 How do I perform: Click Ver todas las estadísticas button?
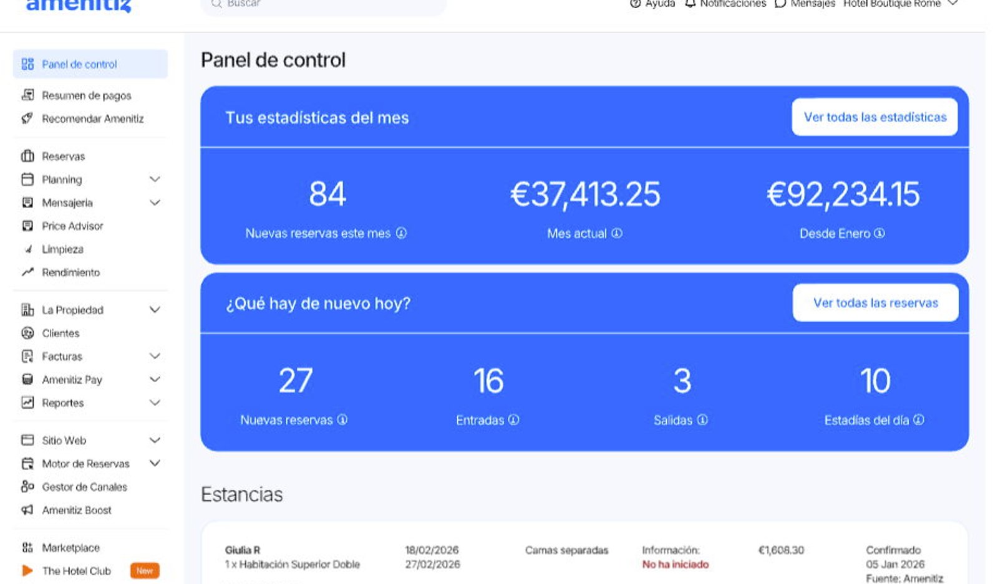click(x=874, y=117)
